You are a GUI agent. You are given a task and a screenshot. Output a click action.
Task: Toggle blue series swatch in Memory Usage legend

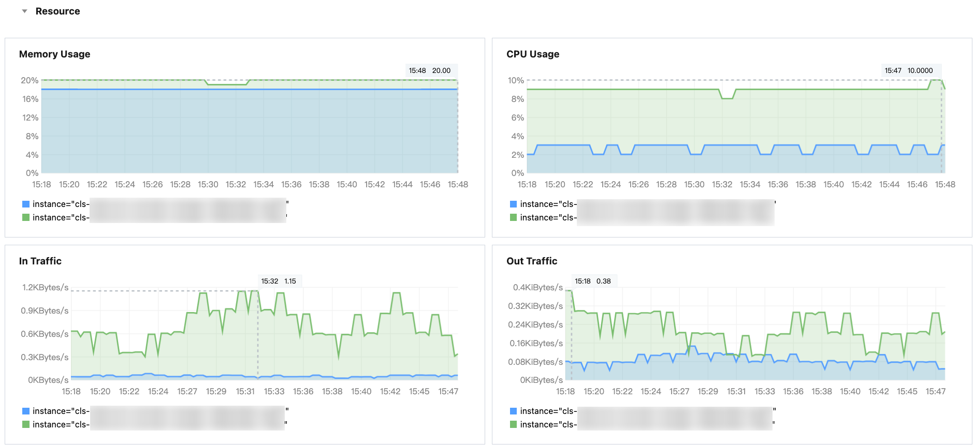pos(26,204)
